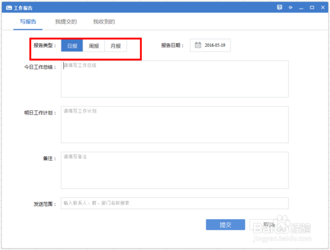330x250 pixels.
Task: Switch to the 我收到的 tab
Action: tap(104, 22)
